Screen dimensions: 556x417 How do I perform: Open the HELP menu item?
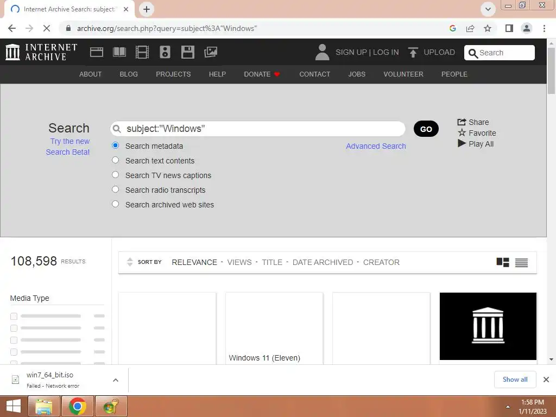pyautogui.click(x=217, y=74)
